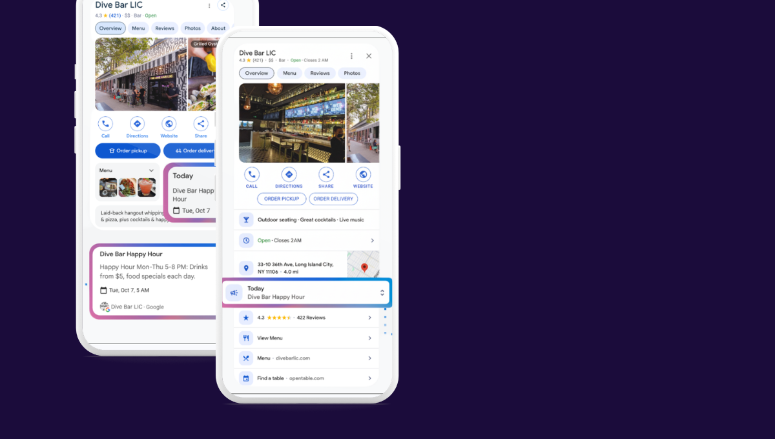Open the opentable.com Find a table link
This screenshot has height=439, width=775.
point(307,378)
